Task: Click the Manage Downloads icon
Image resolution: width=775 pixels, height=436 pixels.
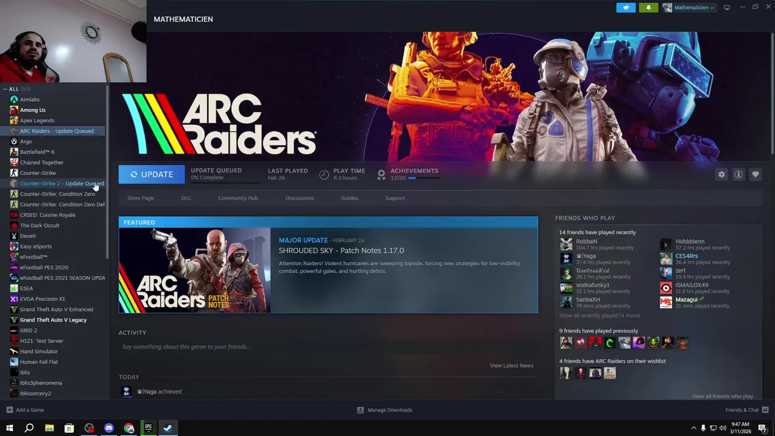Action: pyautogui.click(x=360, y=410)
